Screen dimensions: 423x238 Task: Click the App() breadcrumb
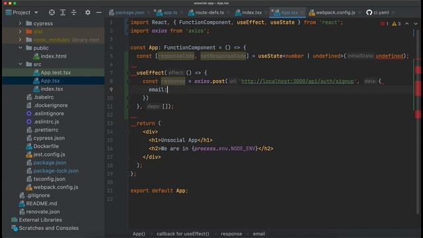(139, 233)
